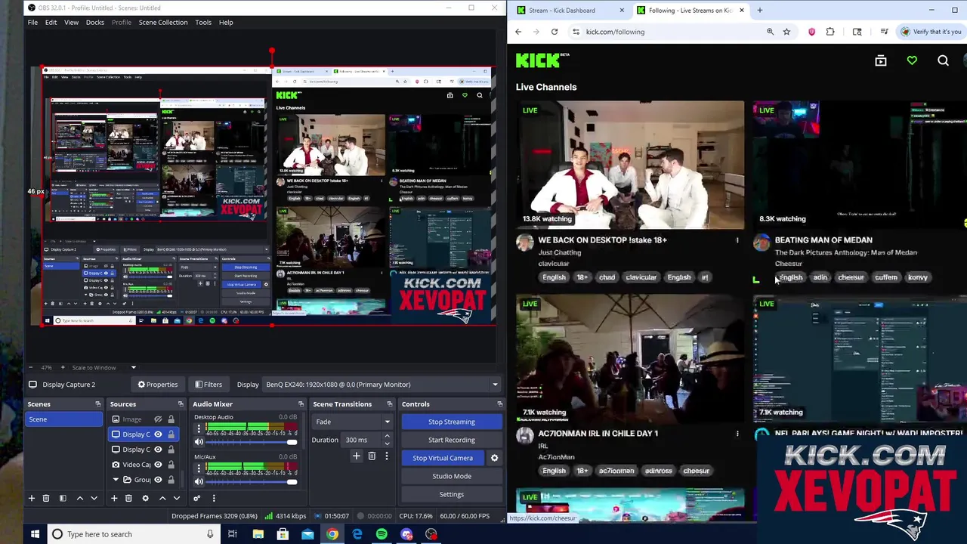Add a new scene in Scenes panel
The image size is (967, 544).
coord(32,498)
